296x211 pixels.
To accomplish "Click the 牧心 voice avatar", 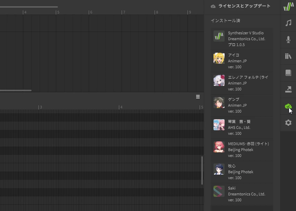I will 219,169.
